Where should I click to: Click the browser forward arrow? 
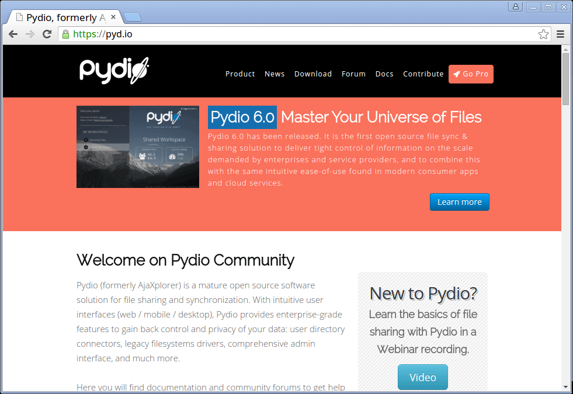point(30,34)
